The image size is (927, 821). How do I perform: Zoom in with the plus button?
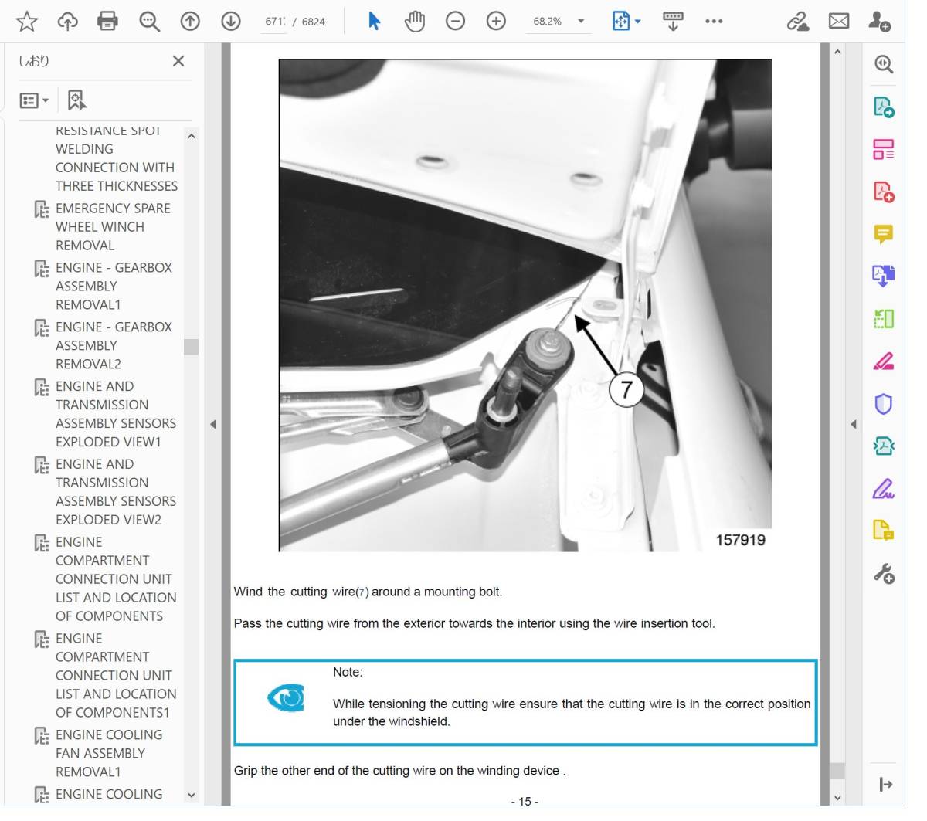[x=496, y=22]
